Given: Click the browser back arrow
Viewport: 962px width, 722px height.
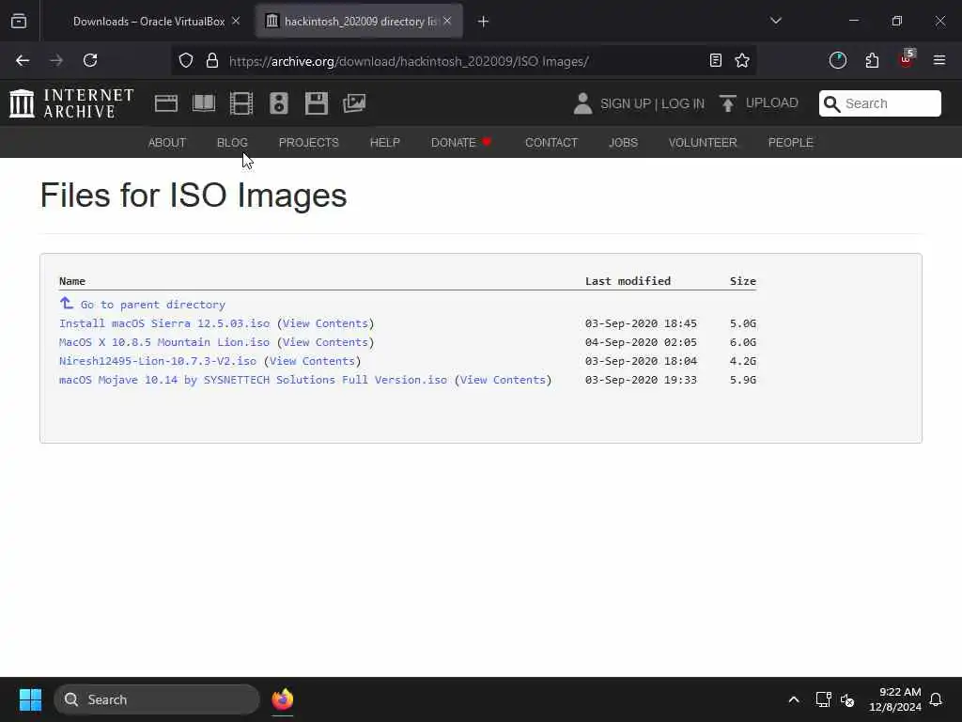Looking at the screenshot, I should click(23, 60).
